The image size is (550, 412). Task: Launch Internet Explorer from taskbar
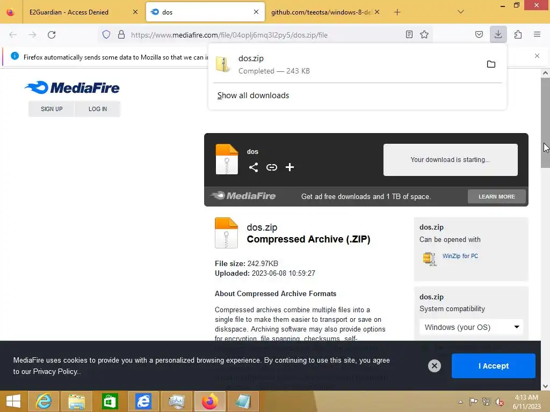(x=44, y=401)
